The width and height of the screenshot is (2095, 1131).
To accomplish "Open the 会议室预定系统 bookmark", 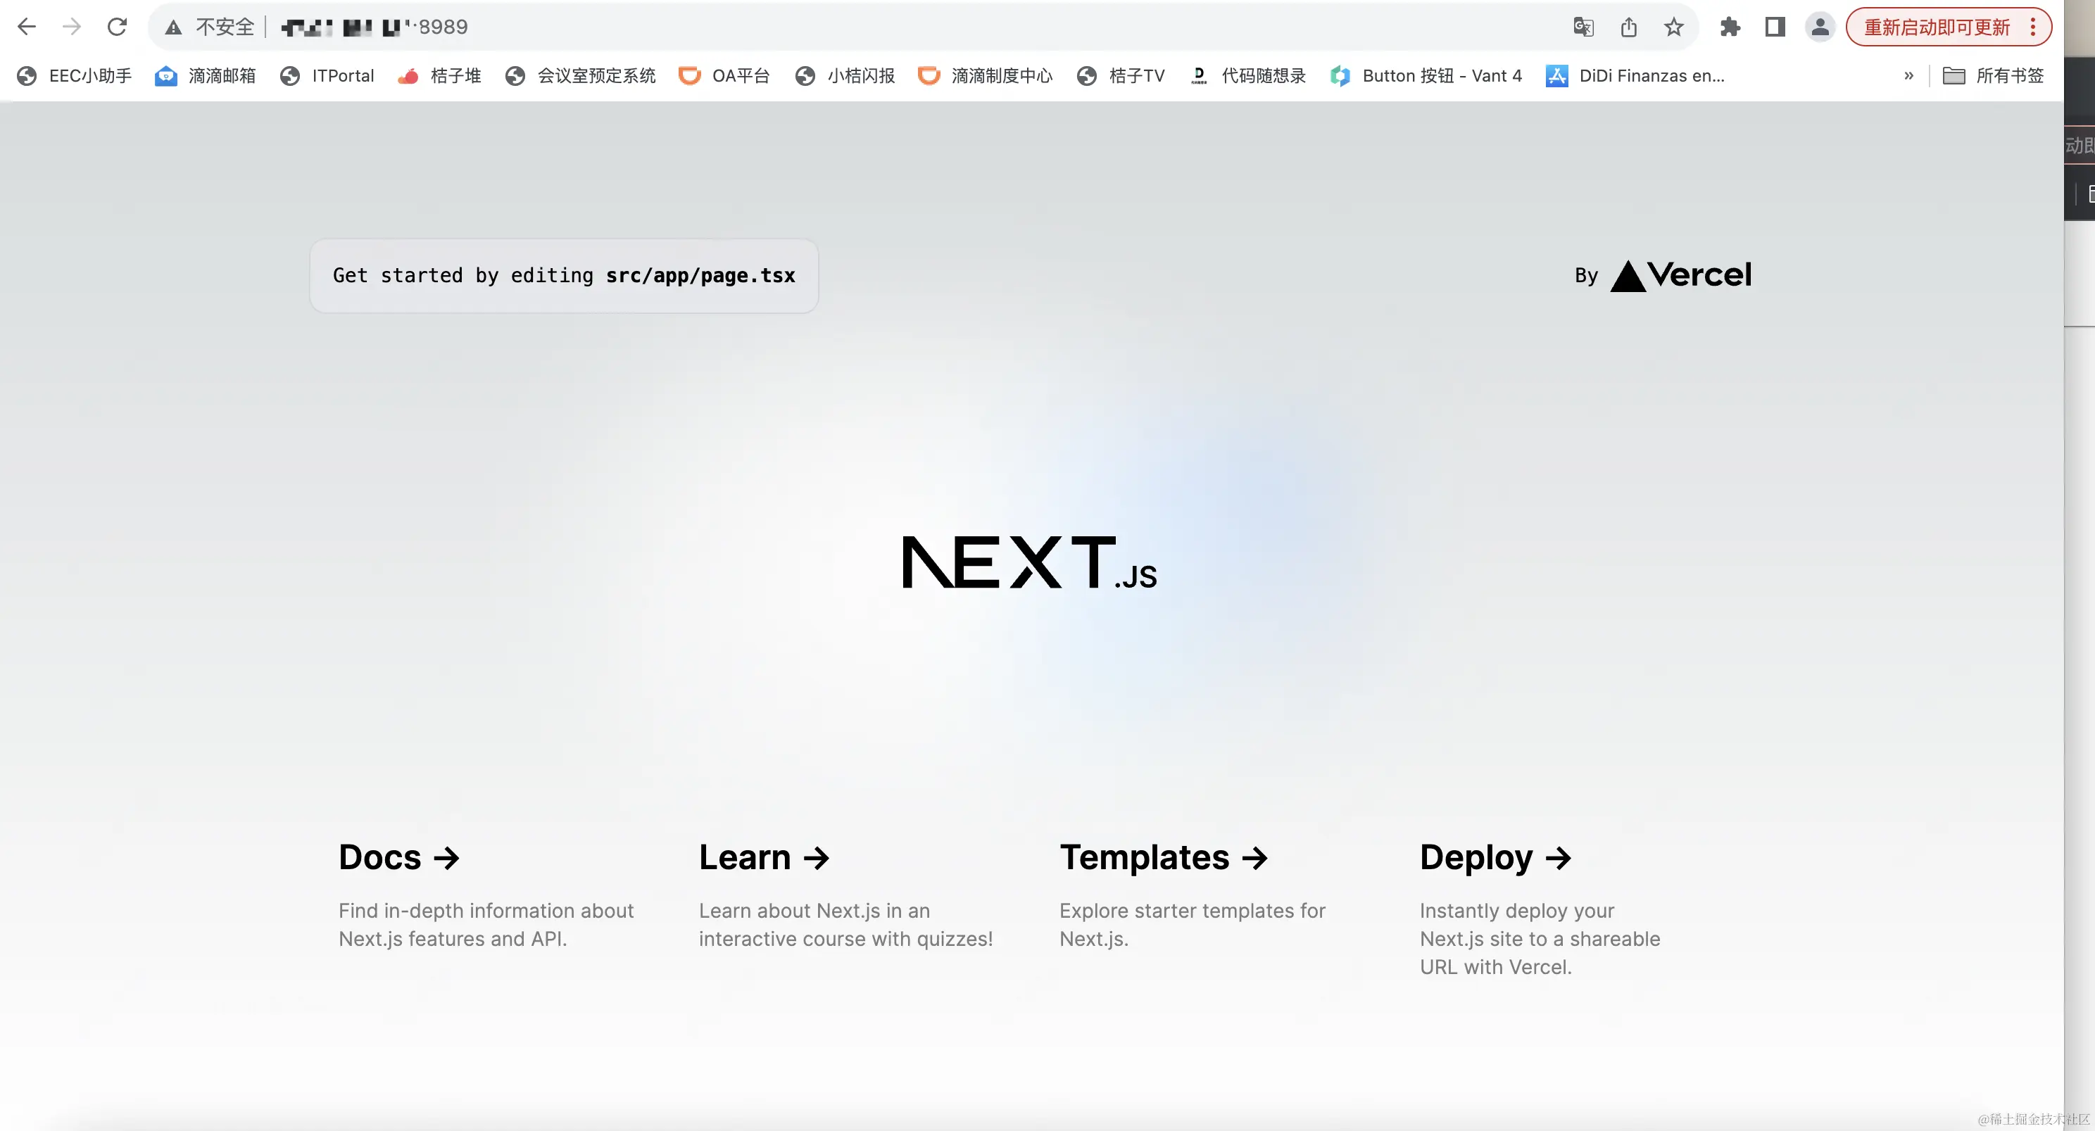I will pyautogui.click(x=580, y=75).
